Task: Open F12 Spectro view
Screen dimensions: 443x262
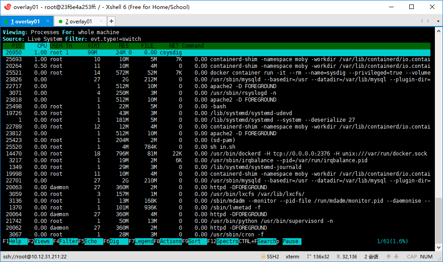Action: [x=223, y=241]
